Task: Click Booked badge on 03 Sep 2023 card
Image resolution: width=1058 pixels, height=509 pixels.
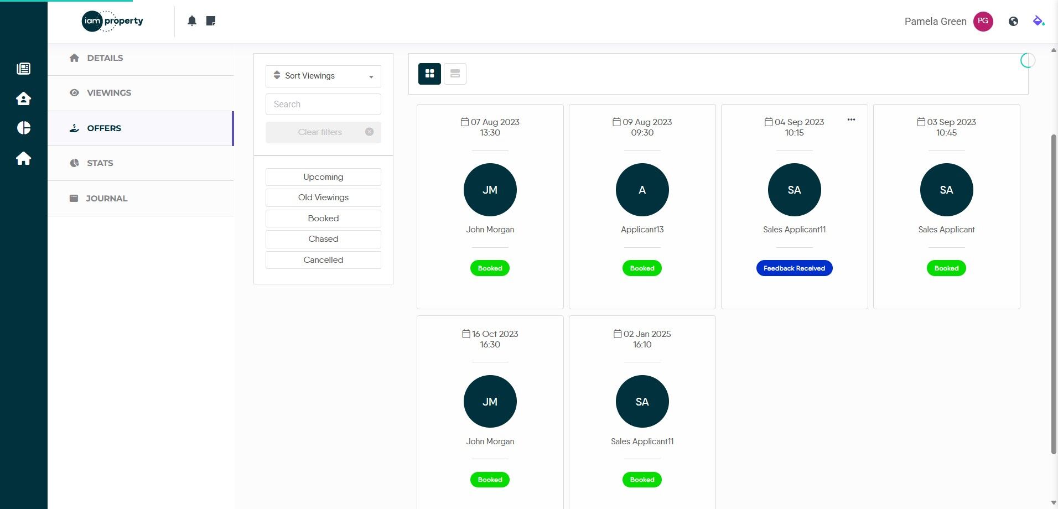Action: point(947,268)
